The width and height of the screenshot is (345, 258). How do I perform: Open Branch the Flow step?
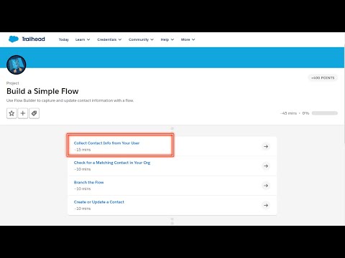88,182
